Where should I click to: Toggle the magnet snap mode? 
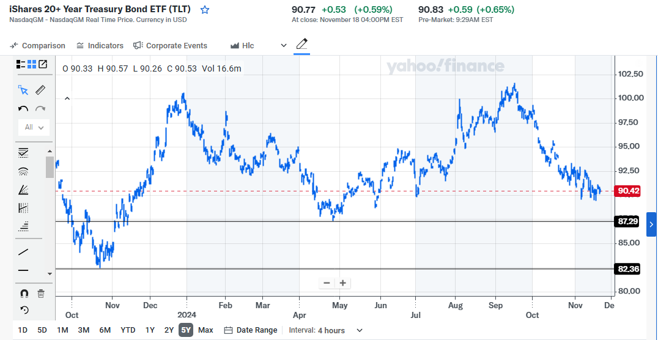point(24,294)
